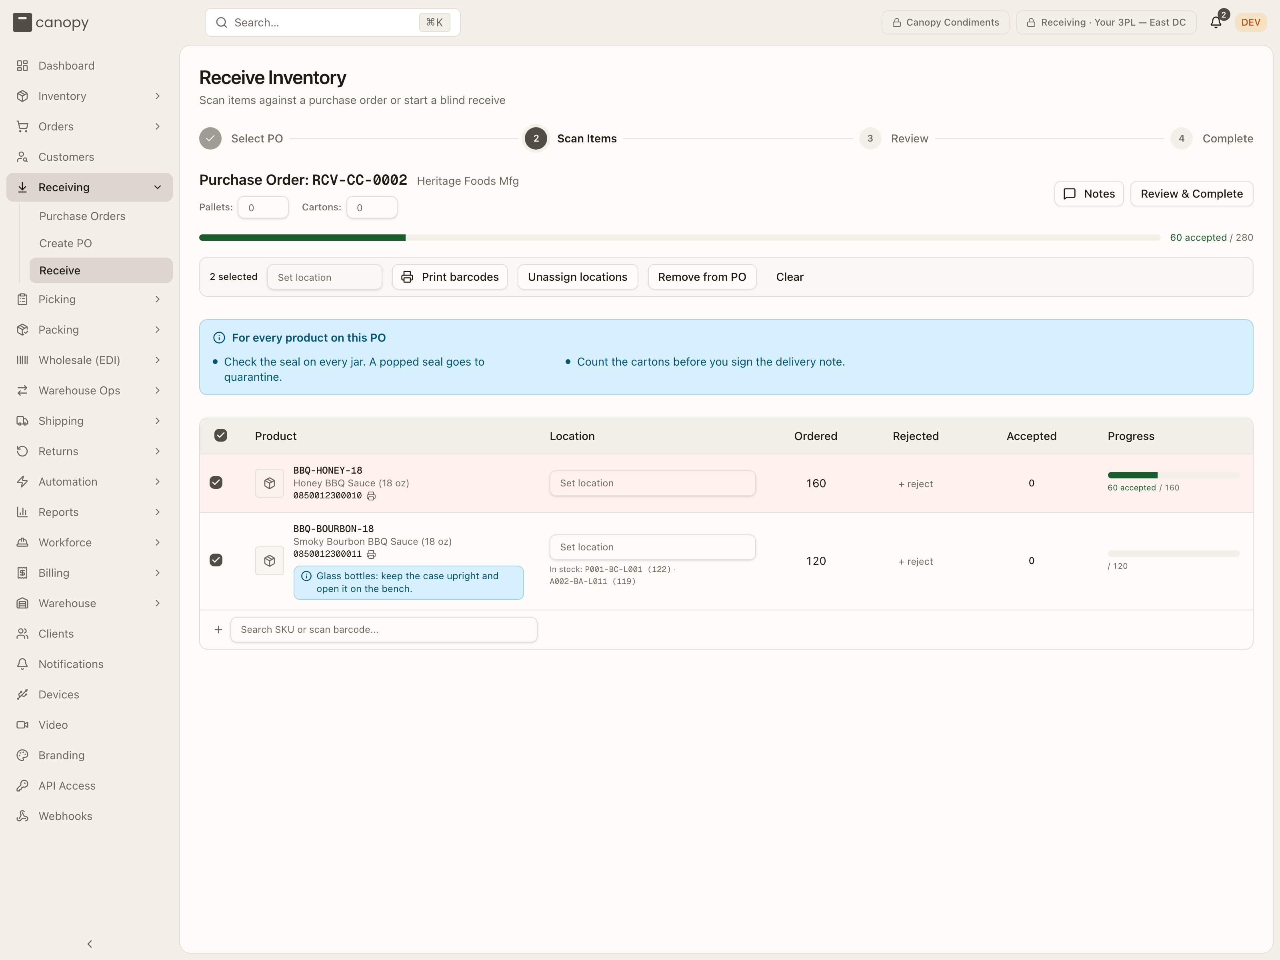Click Unassign locations button
The width and height of the screenshot is (1280, 960).
tap(578, 277)
